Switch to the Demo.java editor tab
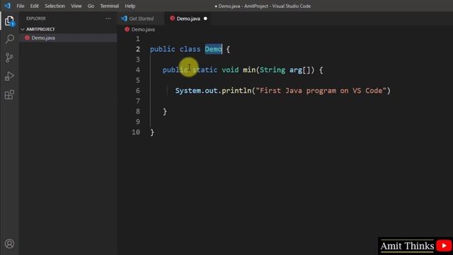 [188, 18]
